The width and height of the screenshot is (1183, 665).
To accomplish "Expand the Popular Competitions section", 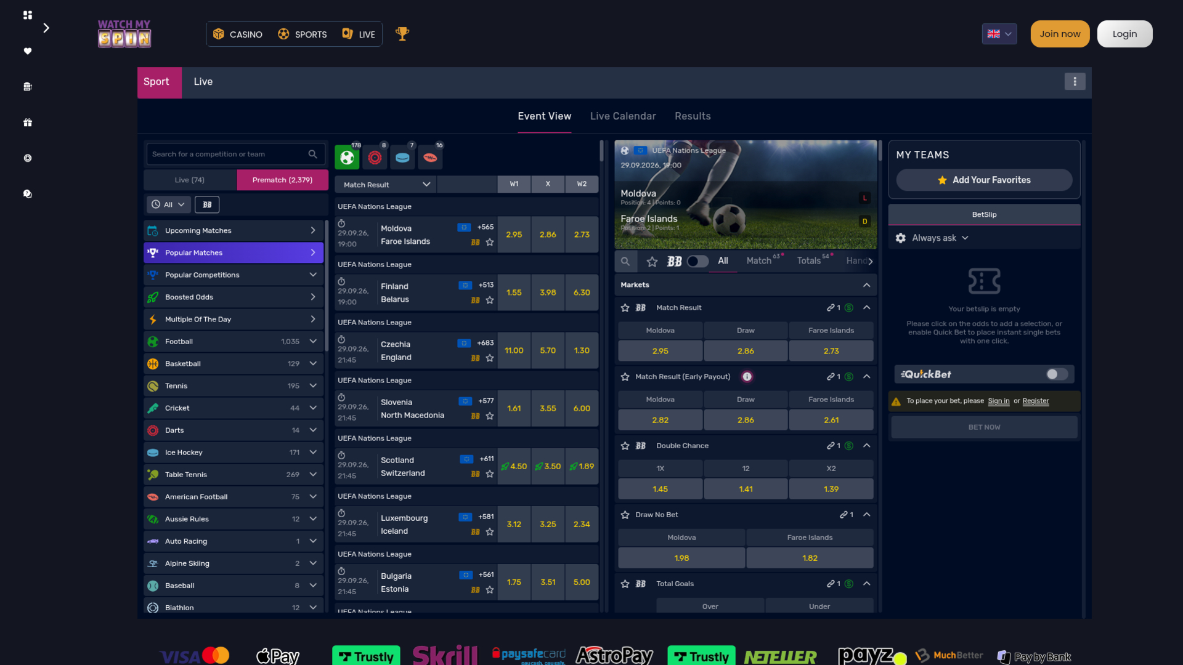I will [x=234, y=275].
